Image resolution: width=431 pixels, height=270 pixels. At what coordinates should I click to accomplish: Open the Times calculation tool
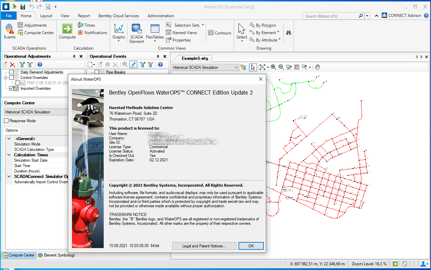coord(86,25)
